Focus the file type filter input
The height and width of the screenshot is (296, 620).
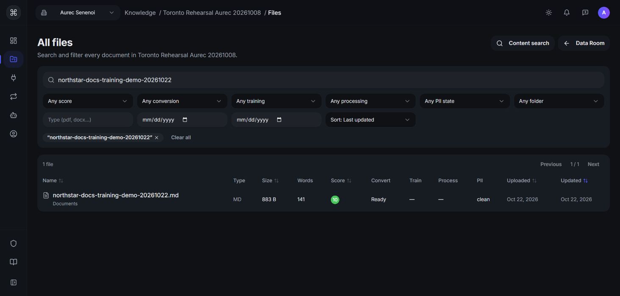pos(88,120)
